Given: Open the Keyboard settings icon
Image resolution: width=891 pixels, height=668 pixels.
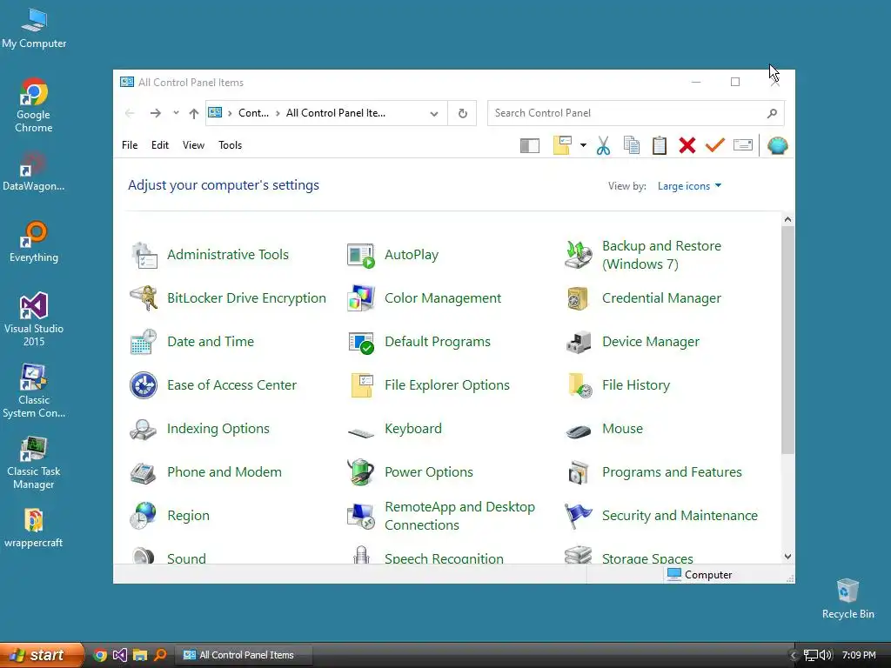Looking at the screenshot, I should click(361, 433).
